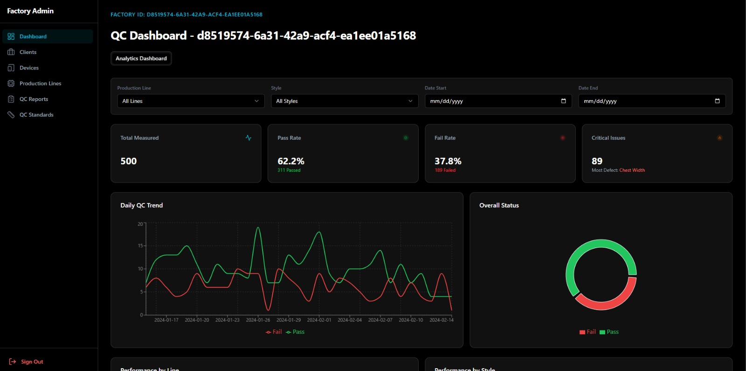Click the Devices icon in sidebar
Image resolution: width=746 pixels, height=371 pixels.
(11, 68)
